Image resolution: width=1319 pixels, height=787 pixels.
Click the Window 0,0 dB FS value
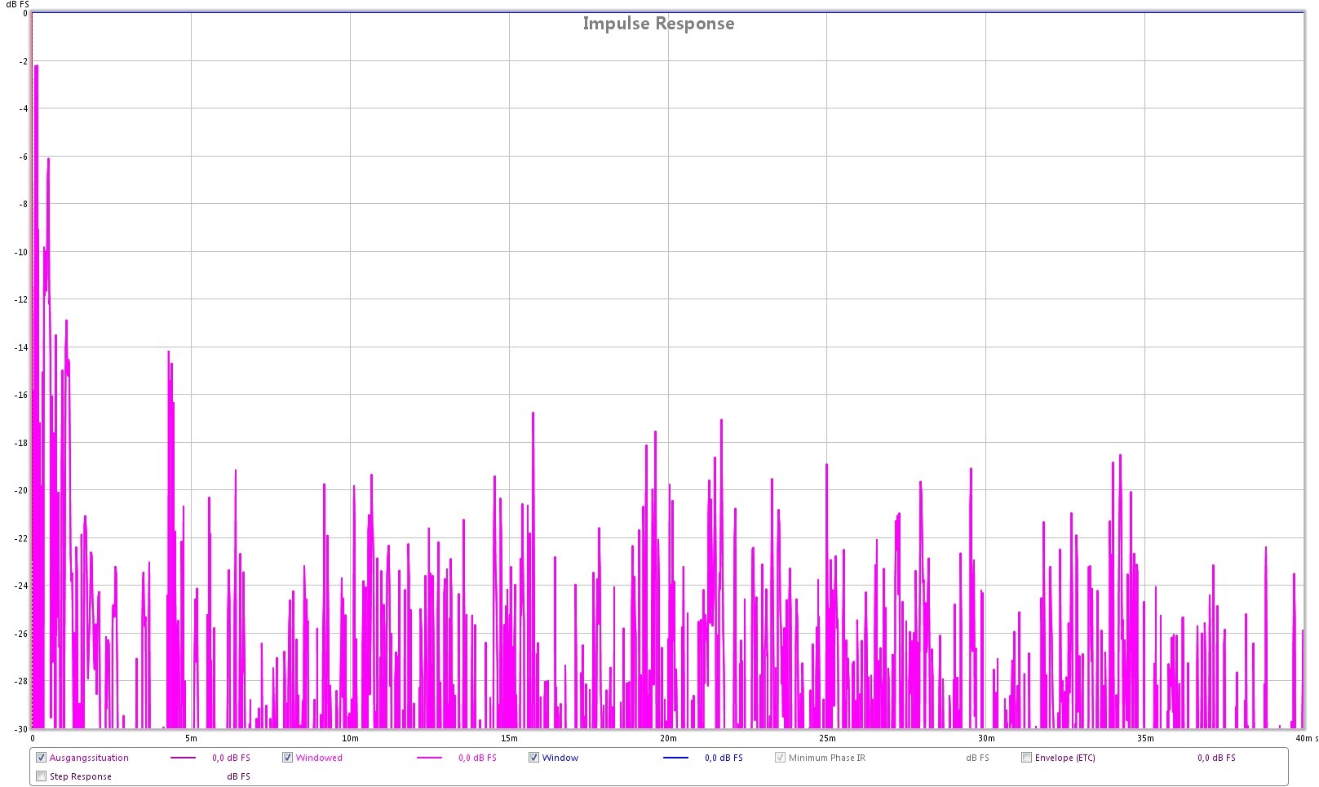724,758
